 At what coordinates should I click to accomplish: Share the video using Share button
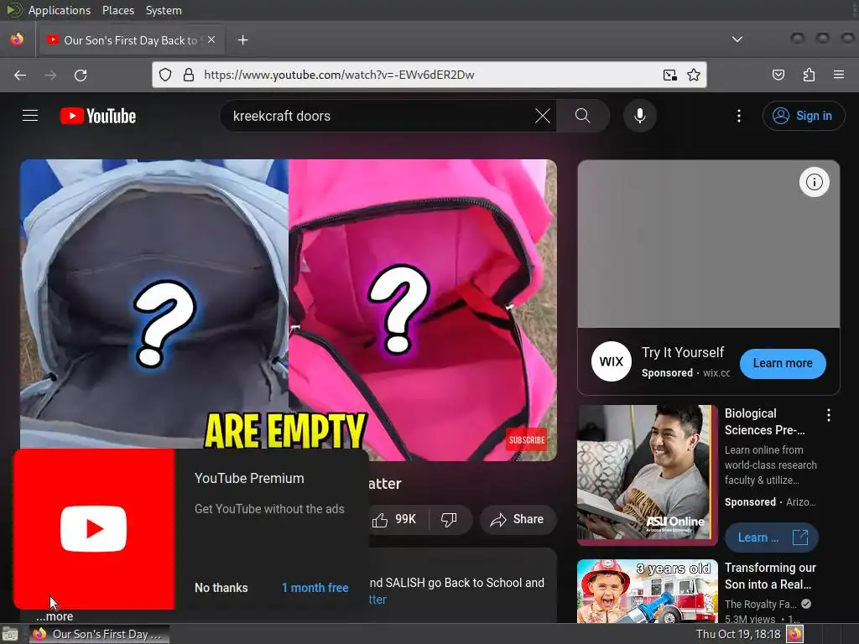tap(518, 519)
